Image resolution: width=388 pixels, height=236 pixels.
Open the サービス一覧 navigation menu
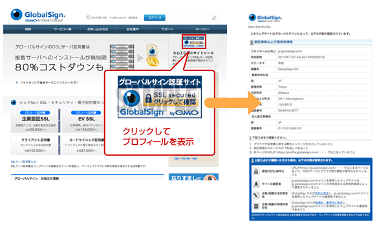[63, 29]
